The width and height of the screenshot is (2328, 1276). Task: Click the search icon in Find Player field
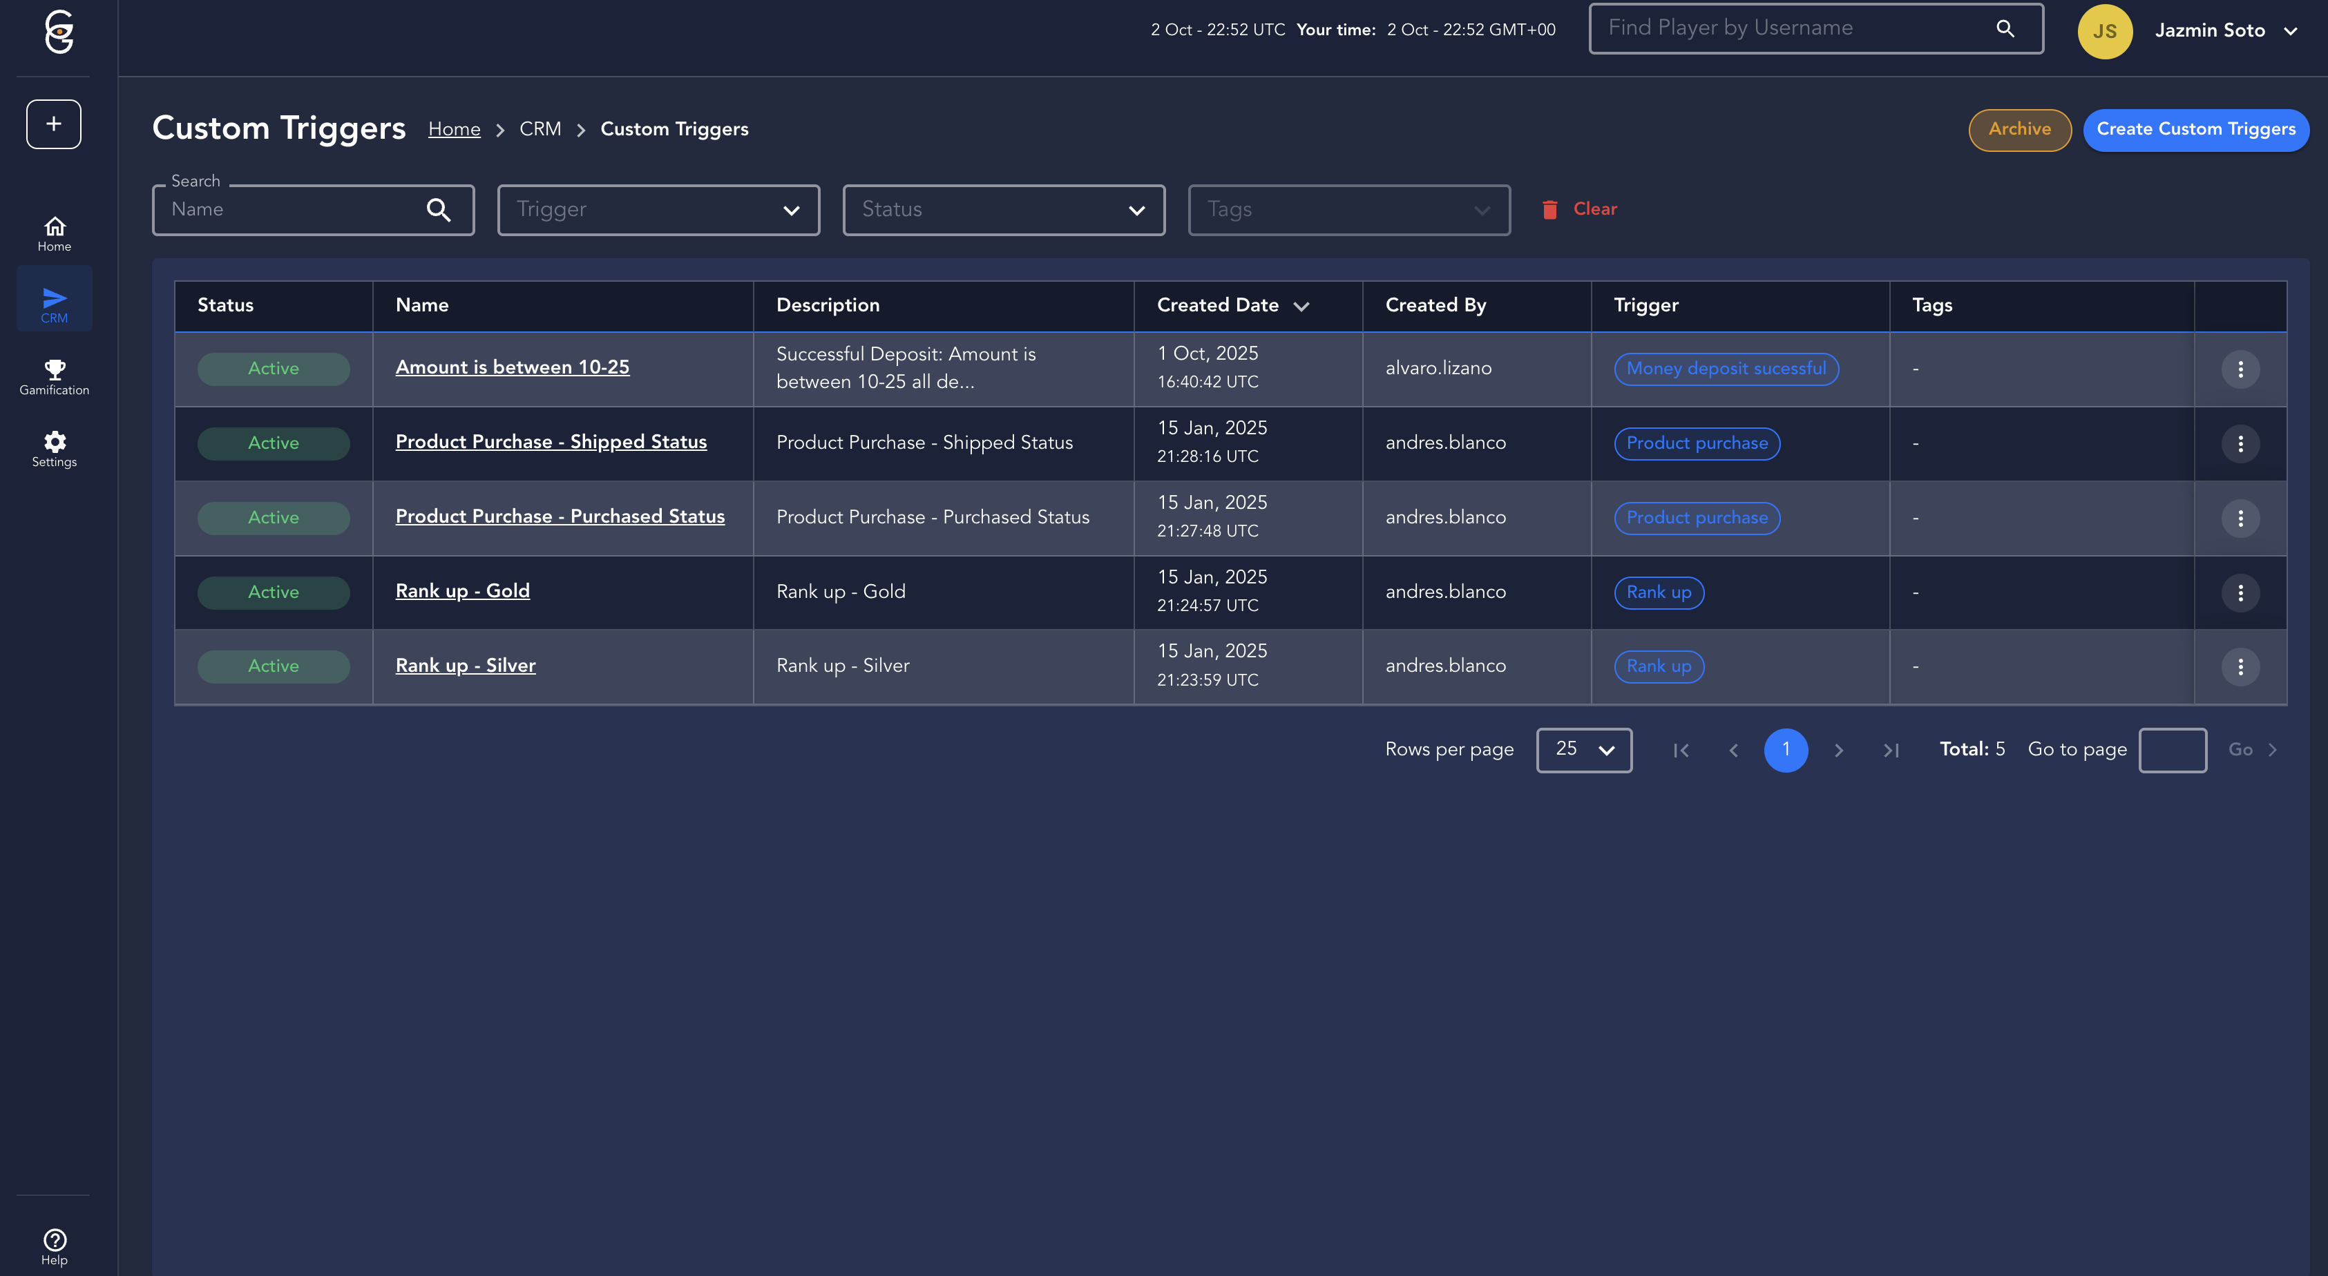click(2005, 29)
